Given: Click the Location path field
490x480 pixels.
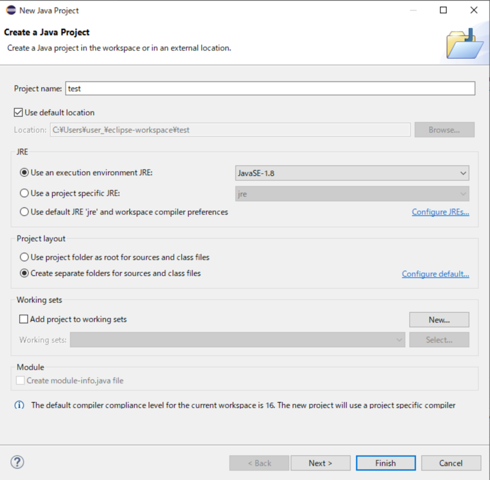Looking at the screenshot, I should 230,130.
